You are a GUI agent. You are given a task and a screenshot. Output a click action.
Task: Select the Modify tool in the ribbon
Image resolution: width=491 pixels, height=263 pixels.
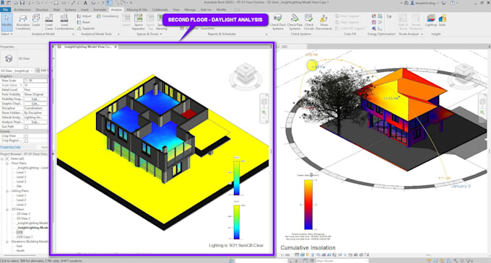click(6, 22)
